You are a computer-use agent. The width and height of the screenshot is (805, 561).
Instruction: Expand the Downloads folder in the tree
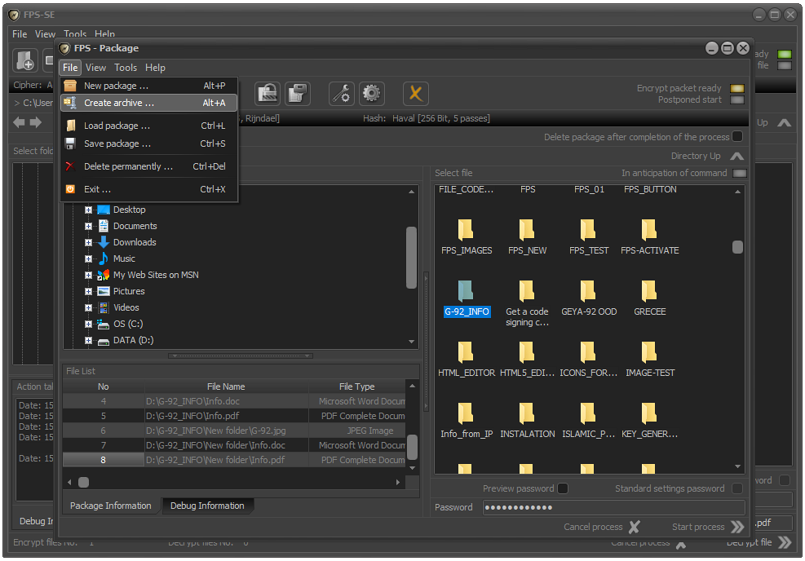[88, 242]
